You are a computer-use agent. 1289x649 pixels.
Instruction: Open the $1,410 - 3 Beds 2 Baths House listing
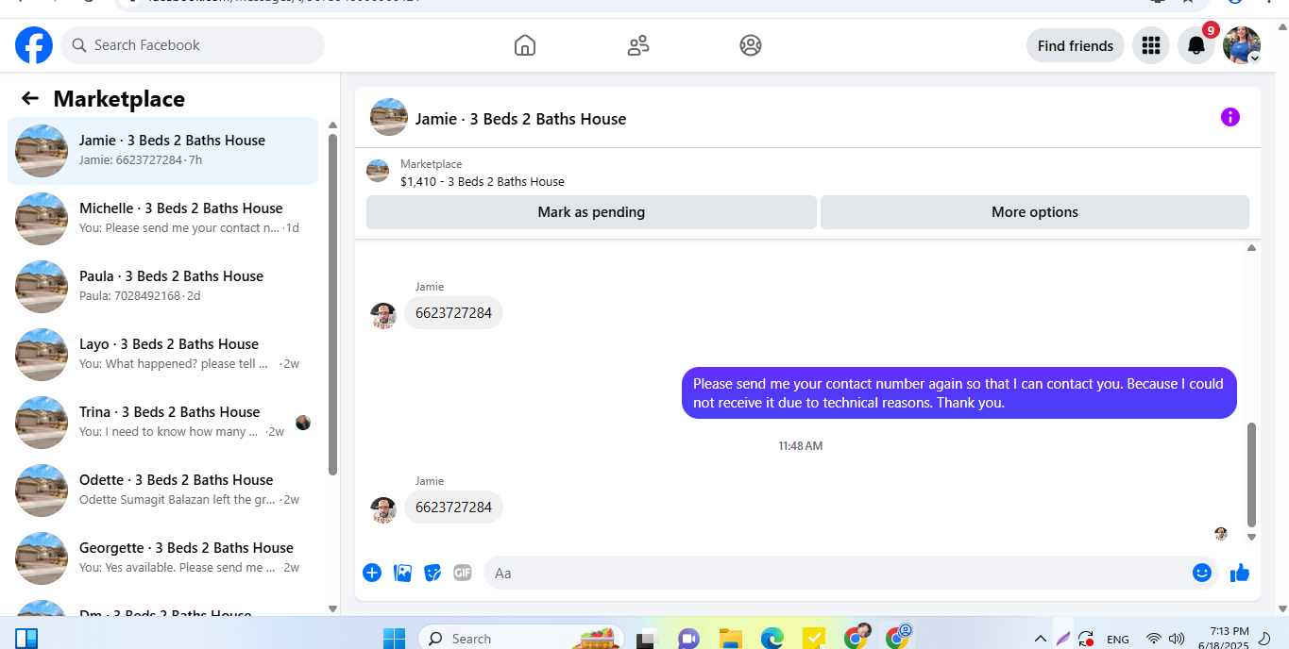[483, 181]
